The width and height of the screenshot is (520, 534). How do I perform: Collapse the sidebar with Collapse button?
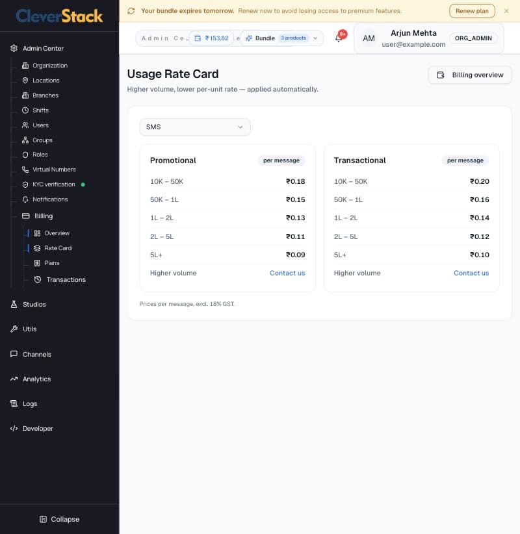(60, 519)
